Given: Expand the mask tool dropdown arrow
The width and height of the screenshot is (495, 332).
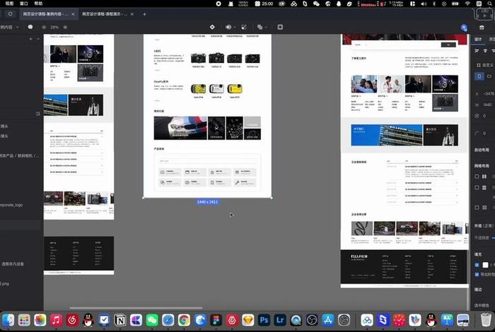Looking at the screenshot, I should tap(235, 28).
